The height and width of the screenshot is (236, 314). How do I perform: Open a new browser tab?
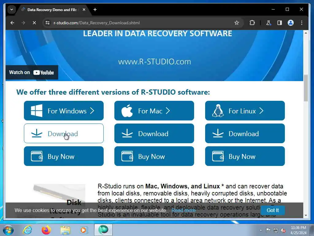pos(95,10)
